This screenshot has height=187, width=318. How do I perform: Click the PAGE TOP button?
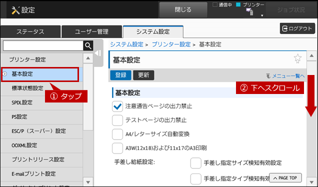pyautogui.click(x=285, y=178)
